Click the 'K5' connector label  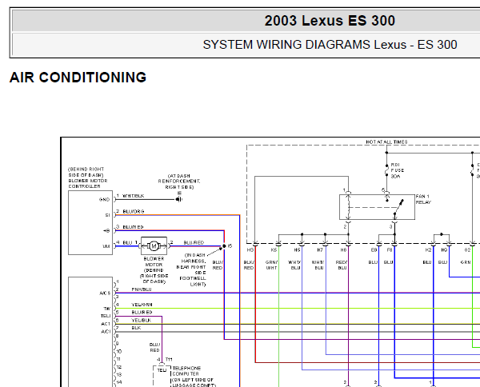tap(274, 250)
